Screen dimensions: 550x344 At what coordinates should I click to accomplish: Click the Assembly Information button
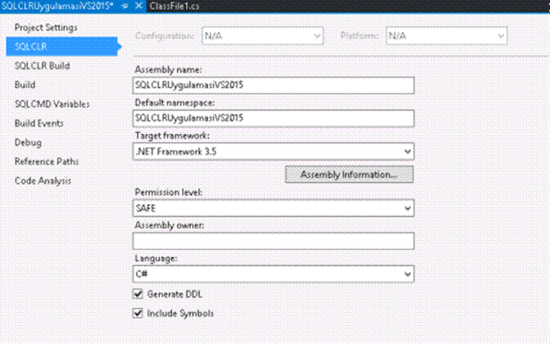coord(349,175)
